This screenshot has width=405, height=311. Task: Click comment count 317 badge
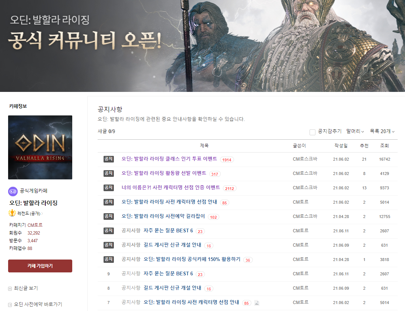pyautogui.click(x=214, y=174)
